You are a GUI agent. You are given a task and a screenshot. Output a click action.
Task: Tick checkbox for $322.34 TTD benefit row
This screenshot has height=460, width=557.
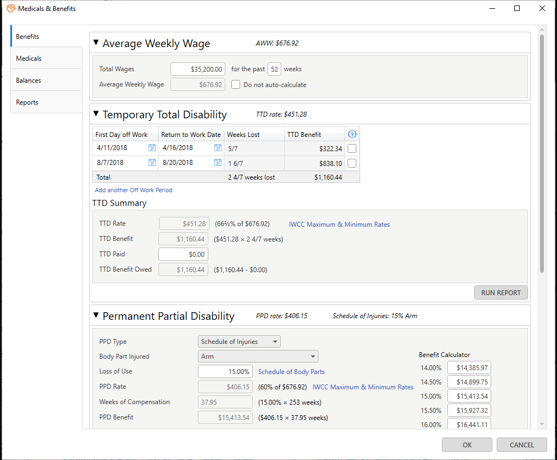click(x=352, y=148)
